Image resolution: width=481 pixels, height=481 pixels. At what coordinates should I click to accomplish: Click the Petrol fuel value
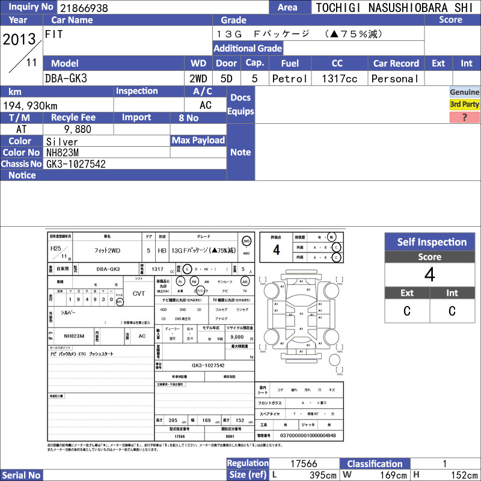290,79
